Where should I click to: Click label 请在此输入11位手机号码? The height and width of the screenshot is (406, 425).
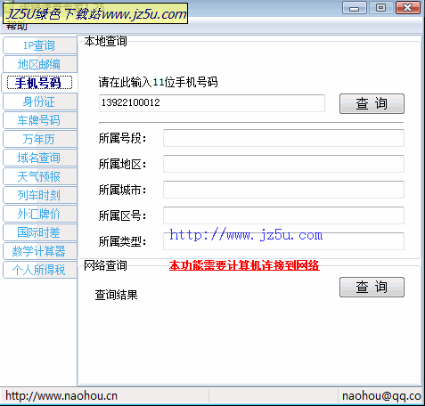[x=158, y=82]
